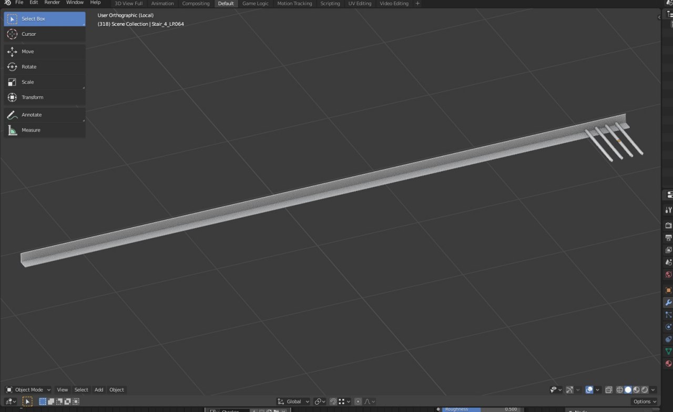Open the Object Mode dropdown
The image size is (673, 412).
coord(28,390)
